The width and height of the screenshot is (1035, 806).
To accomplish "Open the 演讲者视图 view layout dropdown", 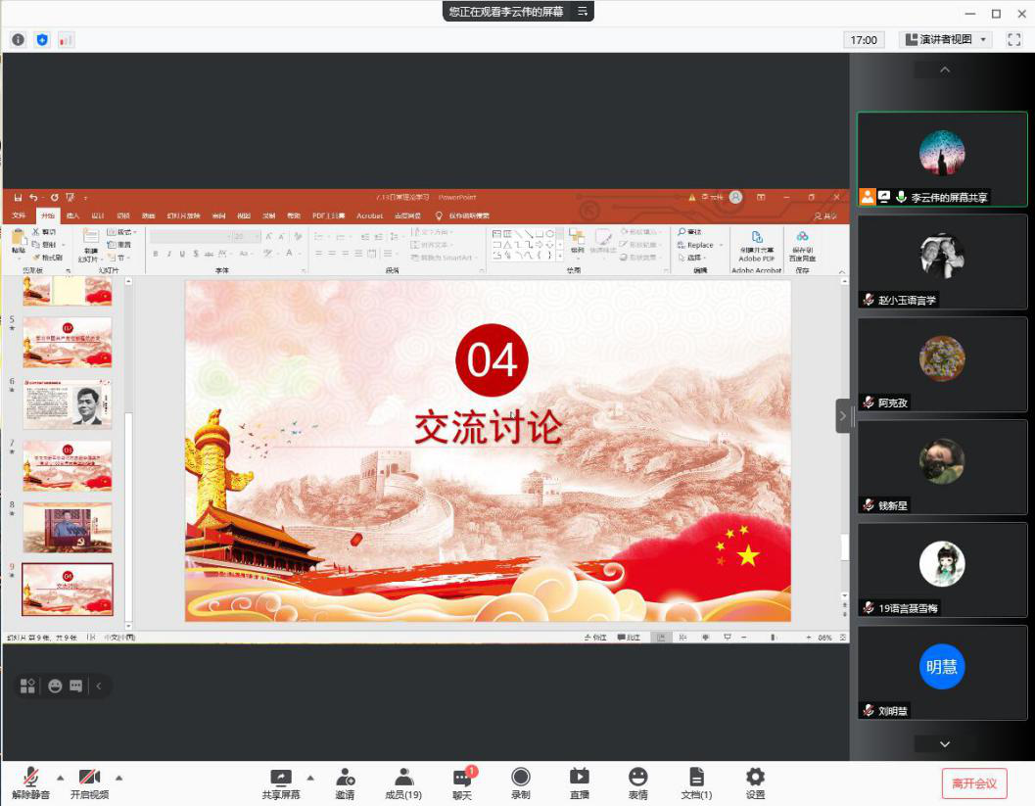I will 946,39.
